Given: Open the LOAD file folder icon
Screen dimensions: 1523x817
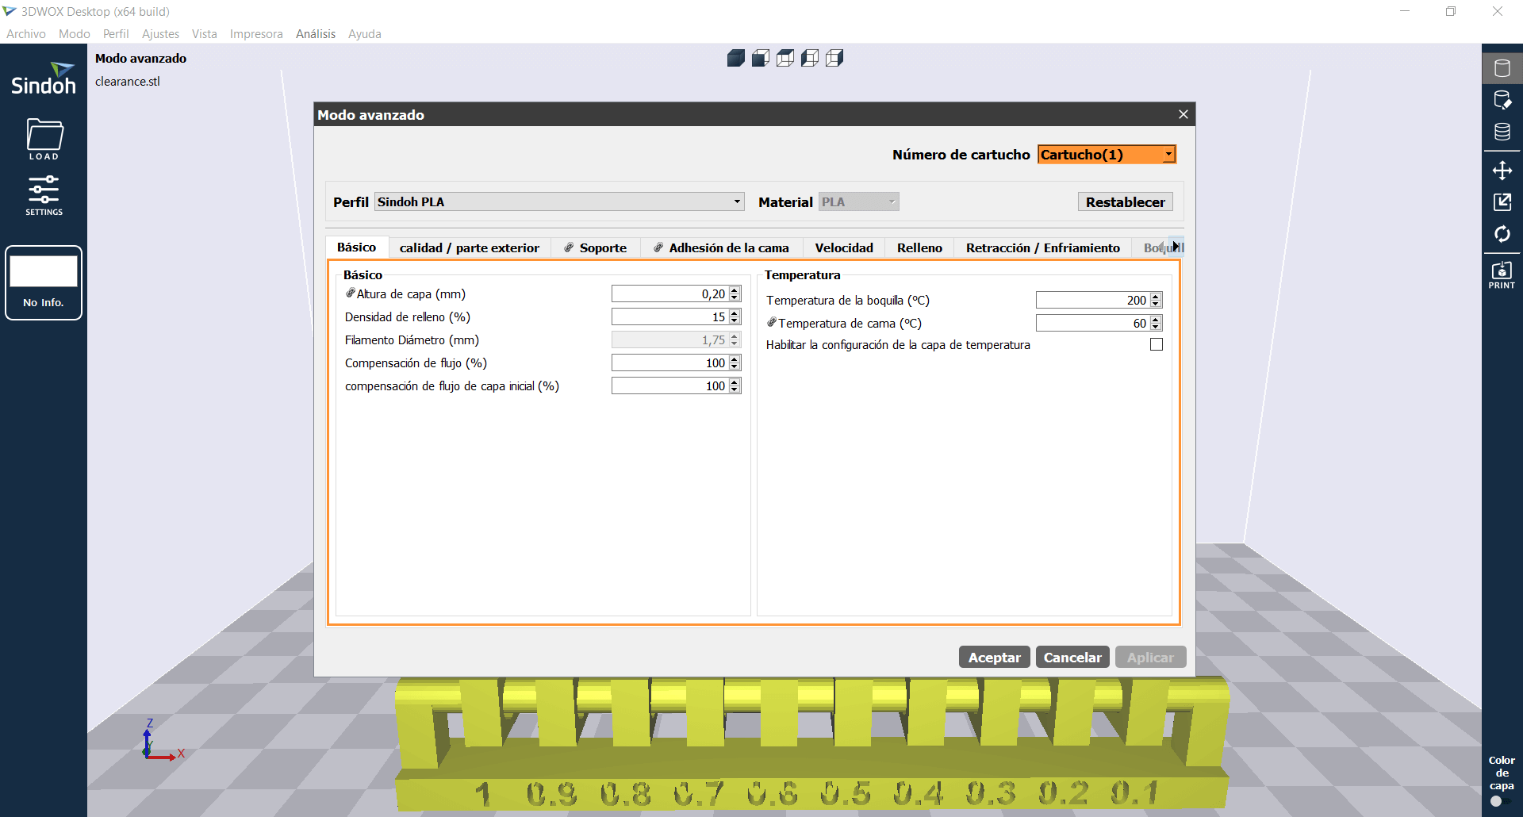Looking at the screenshot, I should (x=44, y=139).
